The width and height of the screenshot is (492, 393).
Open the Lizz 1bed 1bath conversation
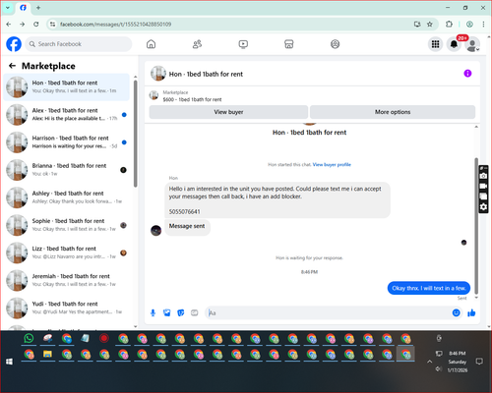point(67,253)
